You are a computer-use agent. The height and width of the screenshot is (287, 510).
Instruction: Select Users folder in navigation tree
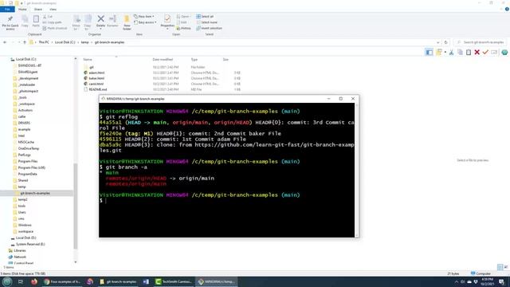pos(22,212)
